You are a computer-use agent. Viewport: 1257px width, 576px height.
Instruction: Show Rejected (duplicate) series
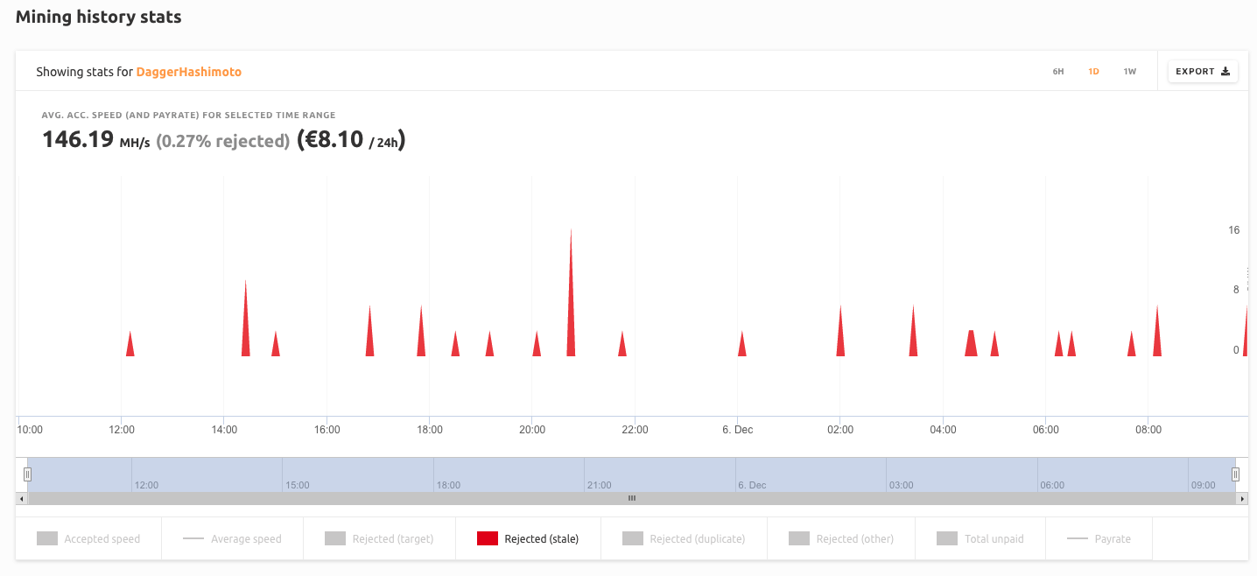(684, 539)
